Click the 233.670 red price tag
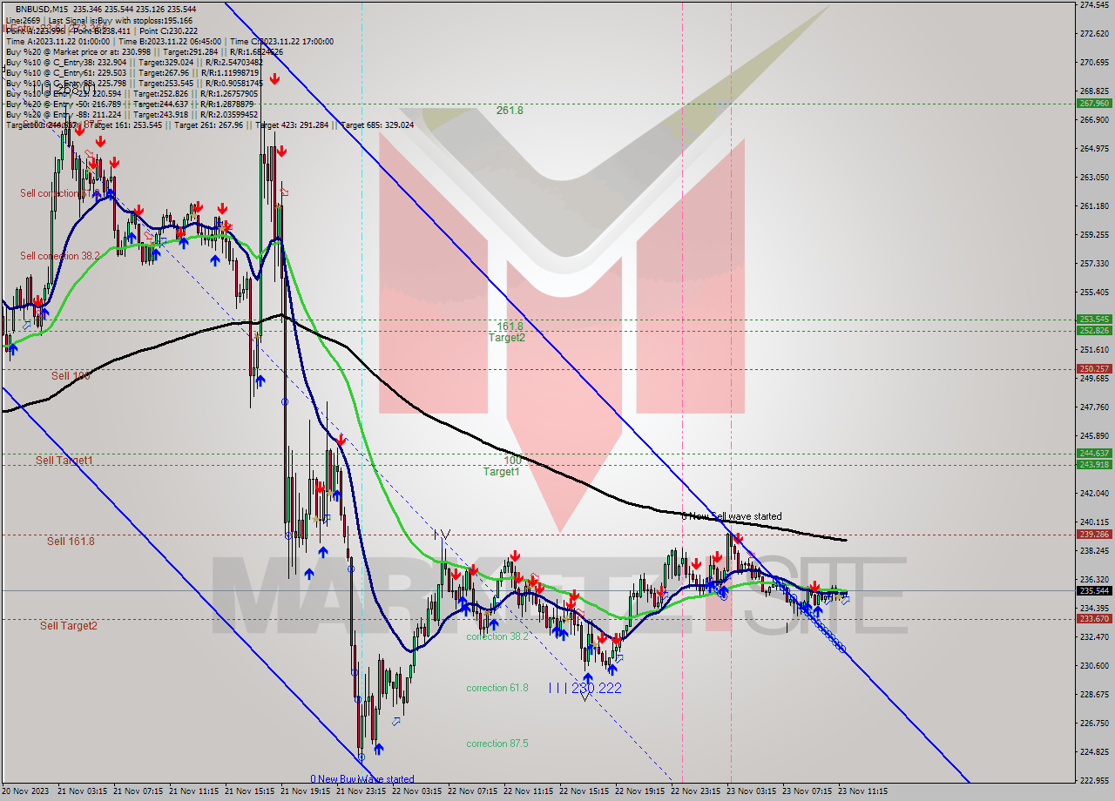This screenshot has height=801, width=1115. pos(1094,619)
